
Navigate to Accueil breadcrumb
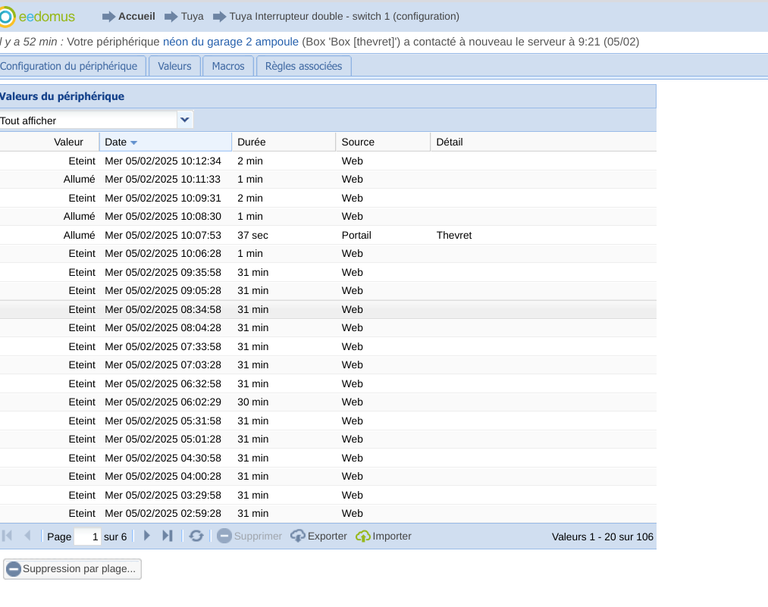click(x=136, y=16)
